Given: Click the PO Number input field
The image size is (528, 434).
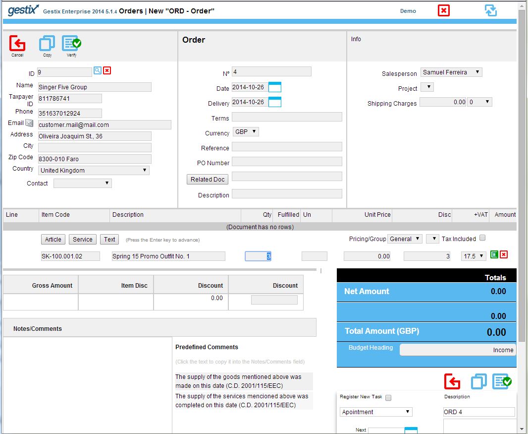Looking at the screenshot, I should pyautogui.click(x=287, y=161).
